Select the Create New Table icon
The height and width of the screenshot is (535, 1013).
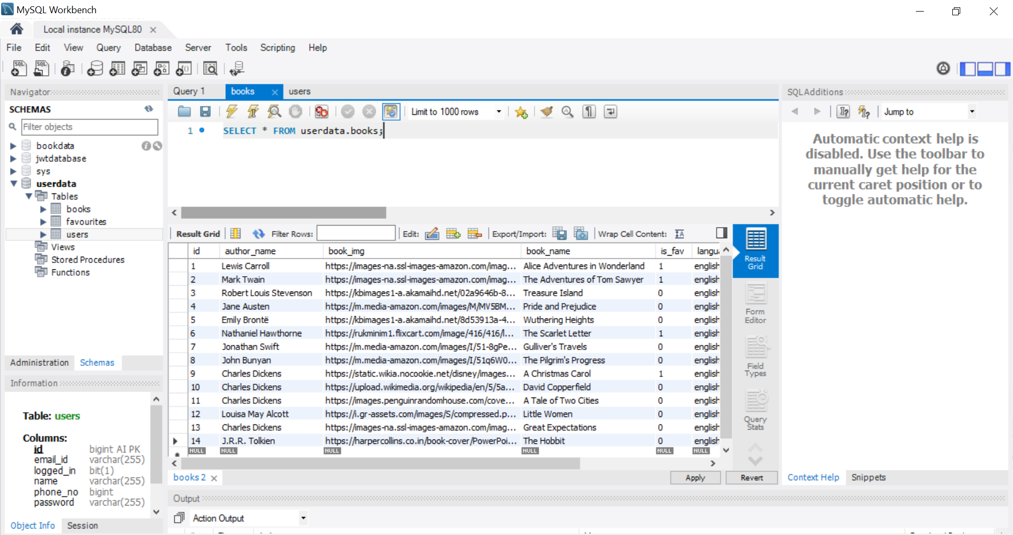click(x=117, y=69)
